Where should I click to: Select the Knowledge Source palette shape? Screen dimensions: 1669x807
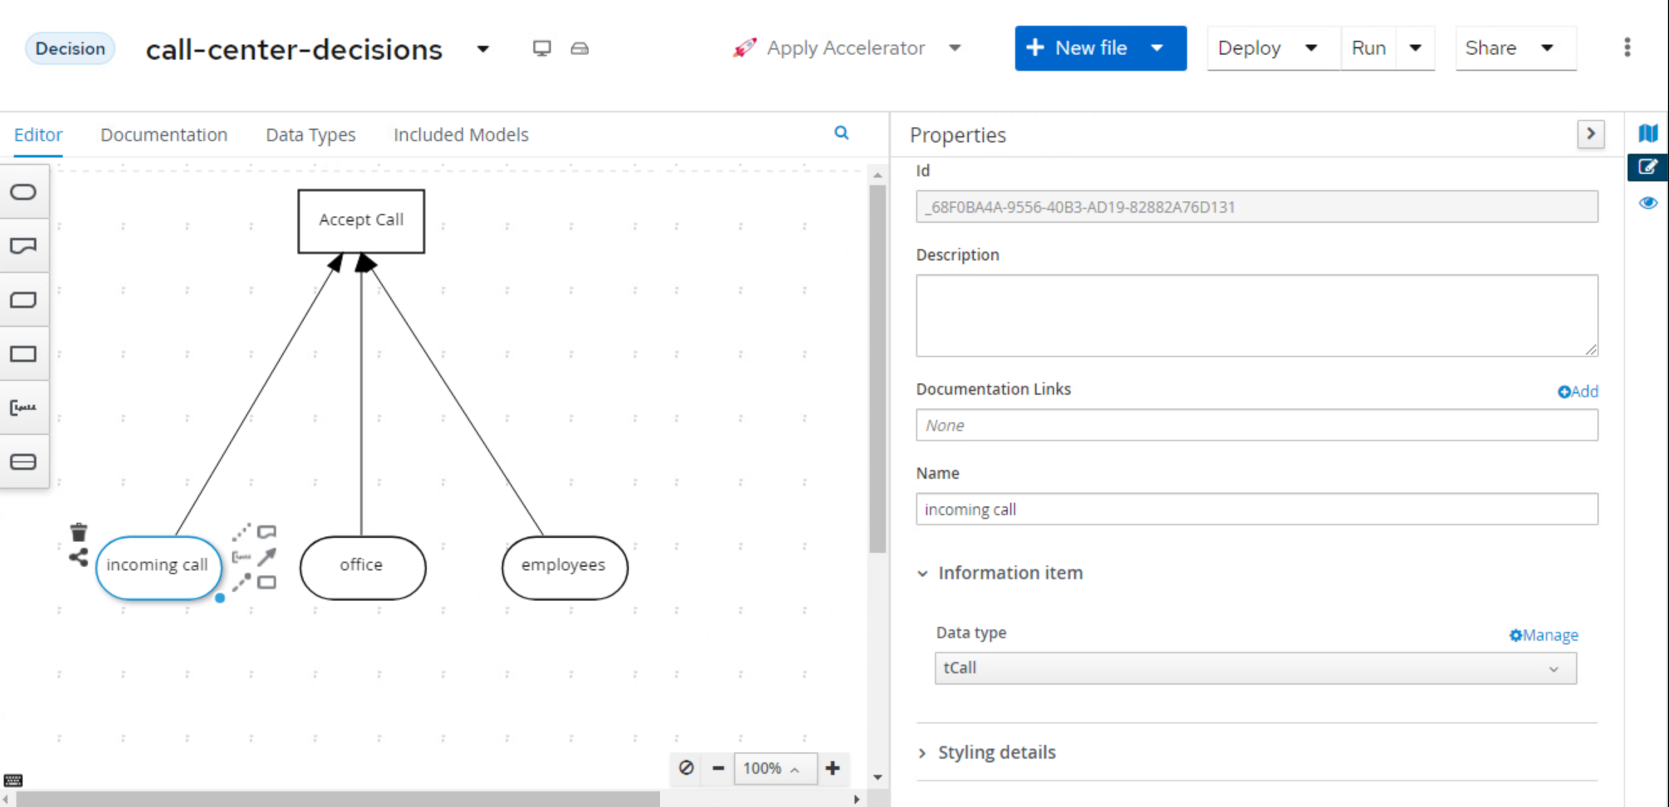23,245
